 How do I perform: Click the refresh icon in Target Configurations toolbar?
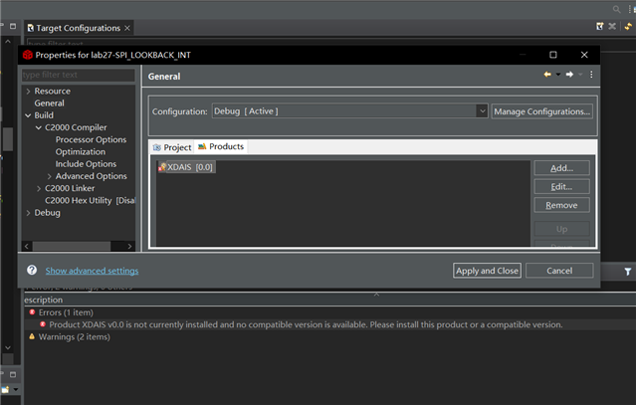628,26
